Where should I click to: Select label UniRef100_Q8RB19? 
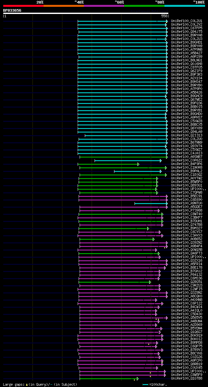click(187, 365)
